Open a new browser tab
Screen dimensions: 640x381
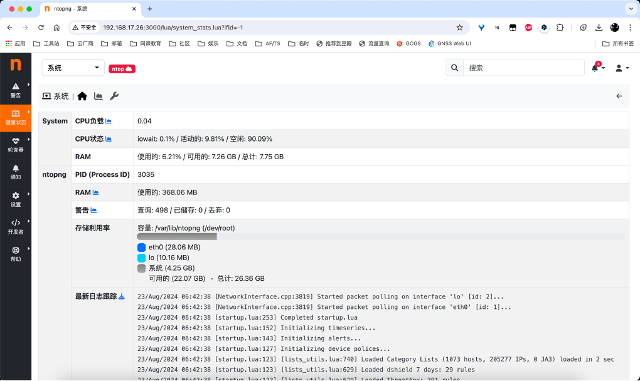[150, 9]
